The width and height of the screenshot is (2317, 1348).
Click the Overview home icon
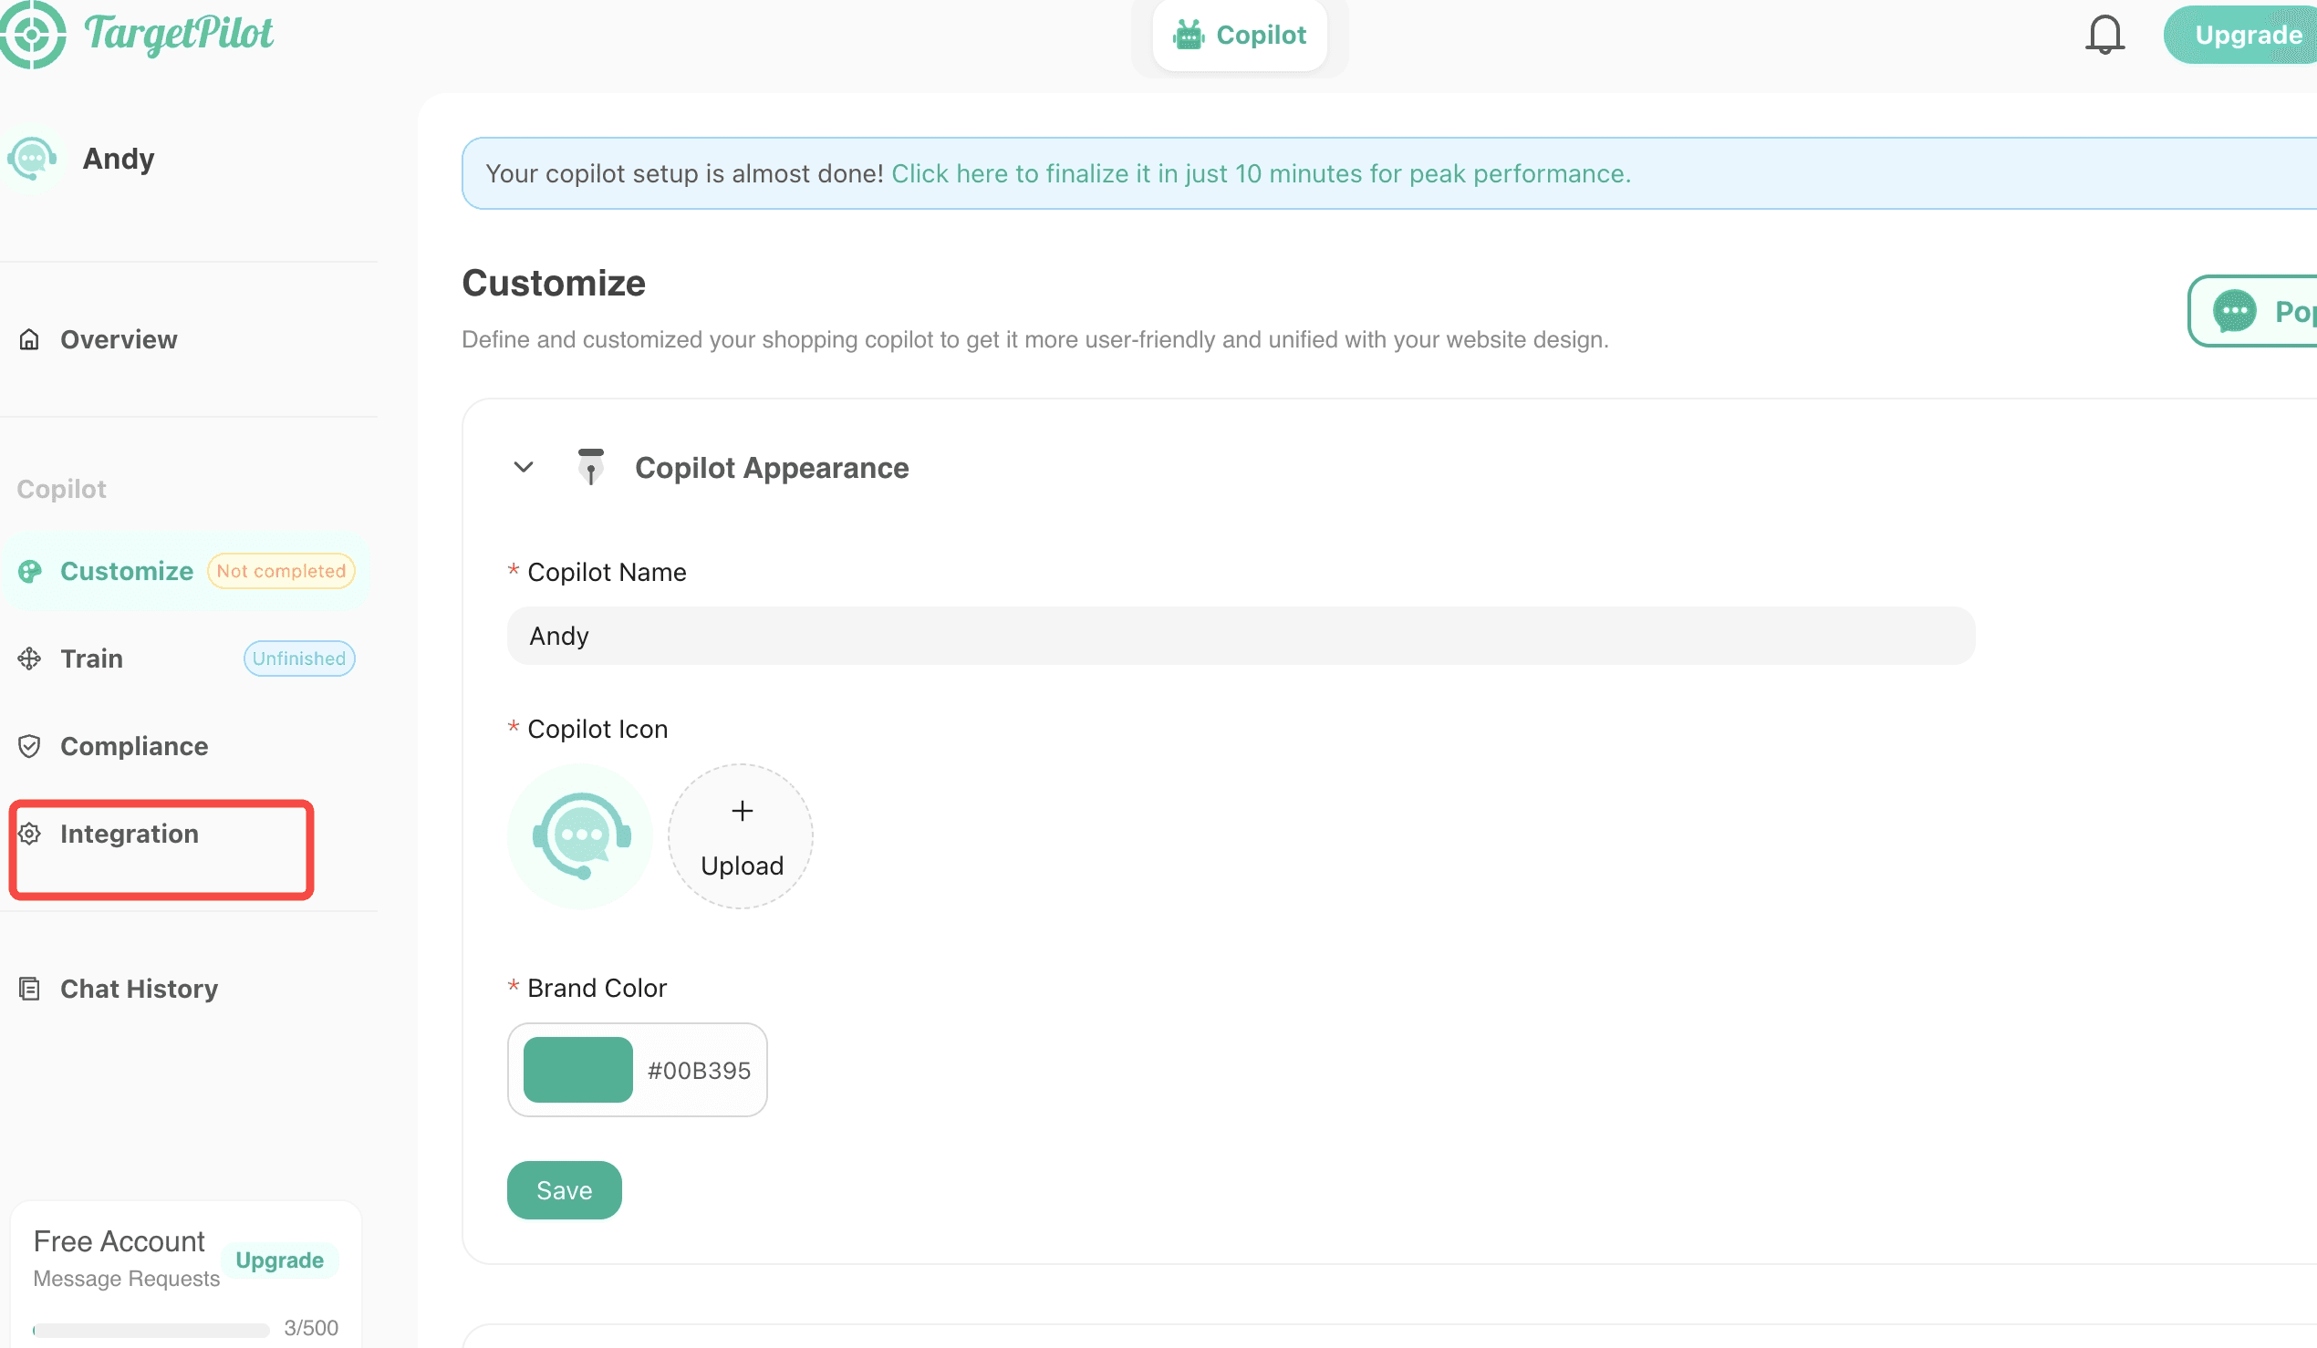29,339
